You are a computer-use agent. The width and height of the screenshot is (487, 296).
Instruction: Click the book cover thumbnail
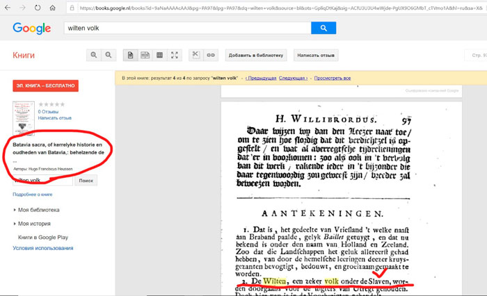[x=23, y=118]
